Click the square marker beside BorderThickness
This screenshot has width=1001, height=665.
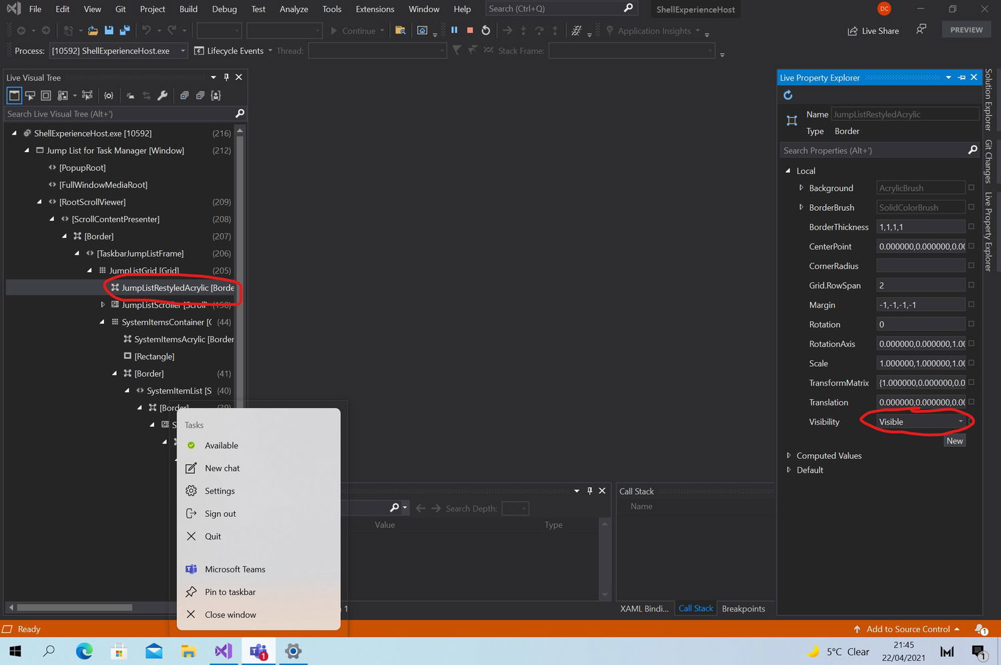tap(971, 227)
